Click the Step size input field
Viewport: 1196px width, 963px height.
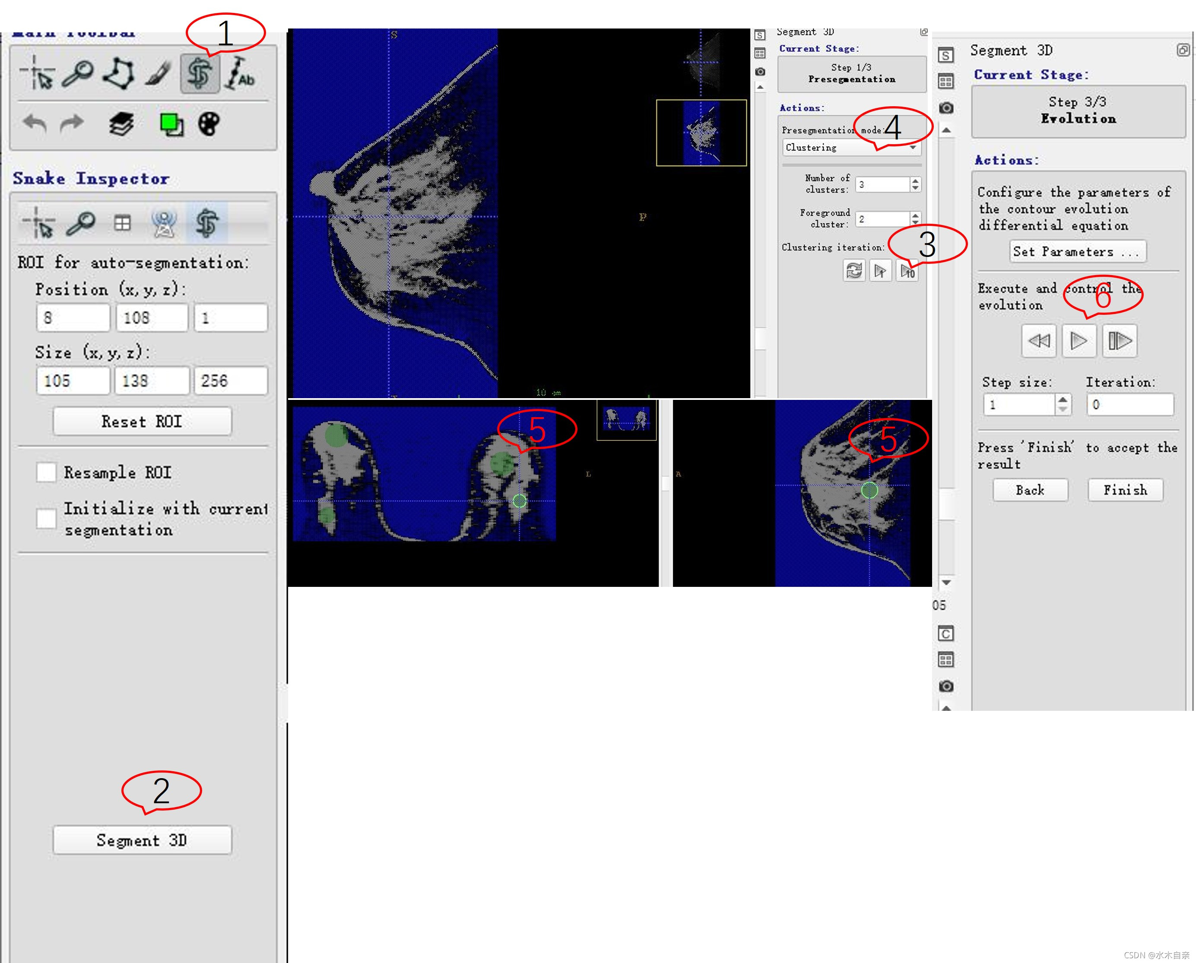[x=1018, y=404]
